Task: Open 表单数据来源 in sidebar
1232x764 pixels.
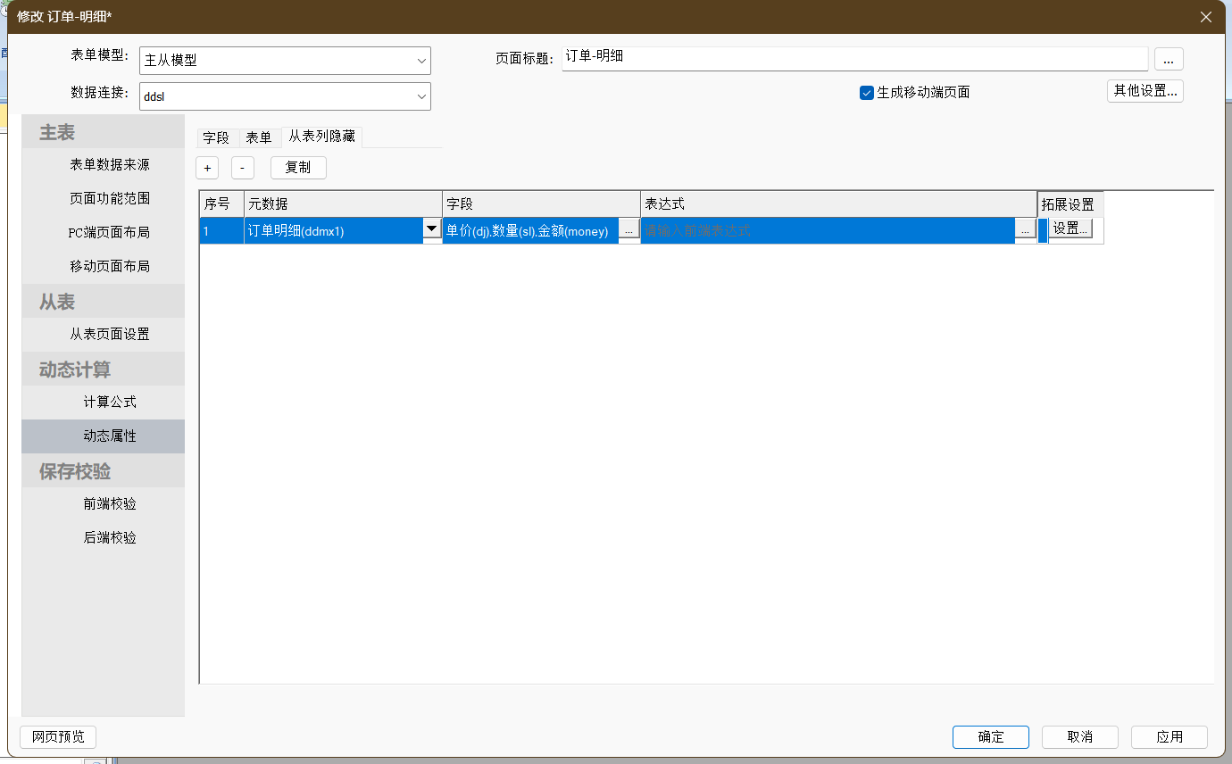Action: point(110,165)
